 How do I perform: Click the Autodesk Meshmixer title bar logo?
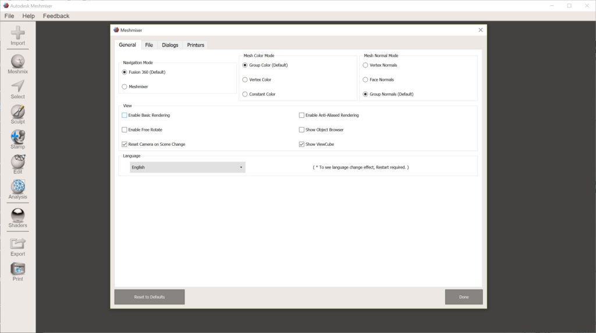click(x=6, y=6)
